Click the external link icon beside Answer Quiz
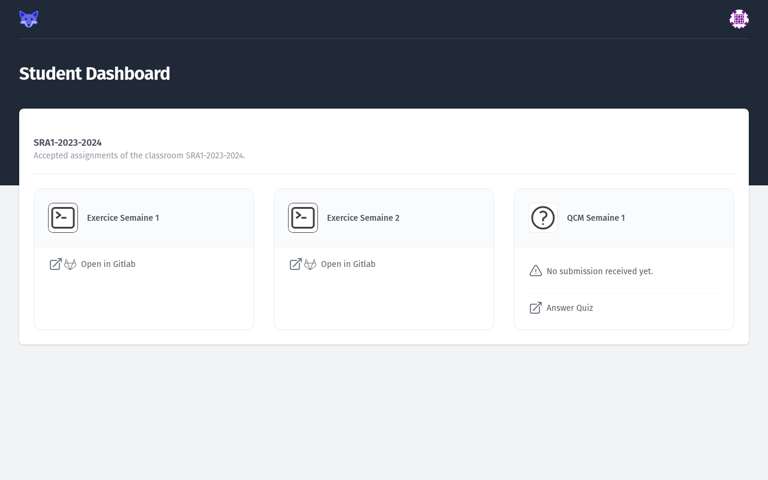Screen dimensions: 768x480 [x=535, y=308]
